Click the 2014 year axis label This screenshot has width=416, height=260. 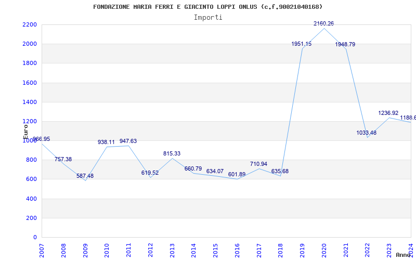[x=193, y=250]
